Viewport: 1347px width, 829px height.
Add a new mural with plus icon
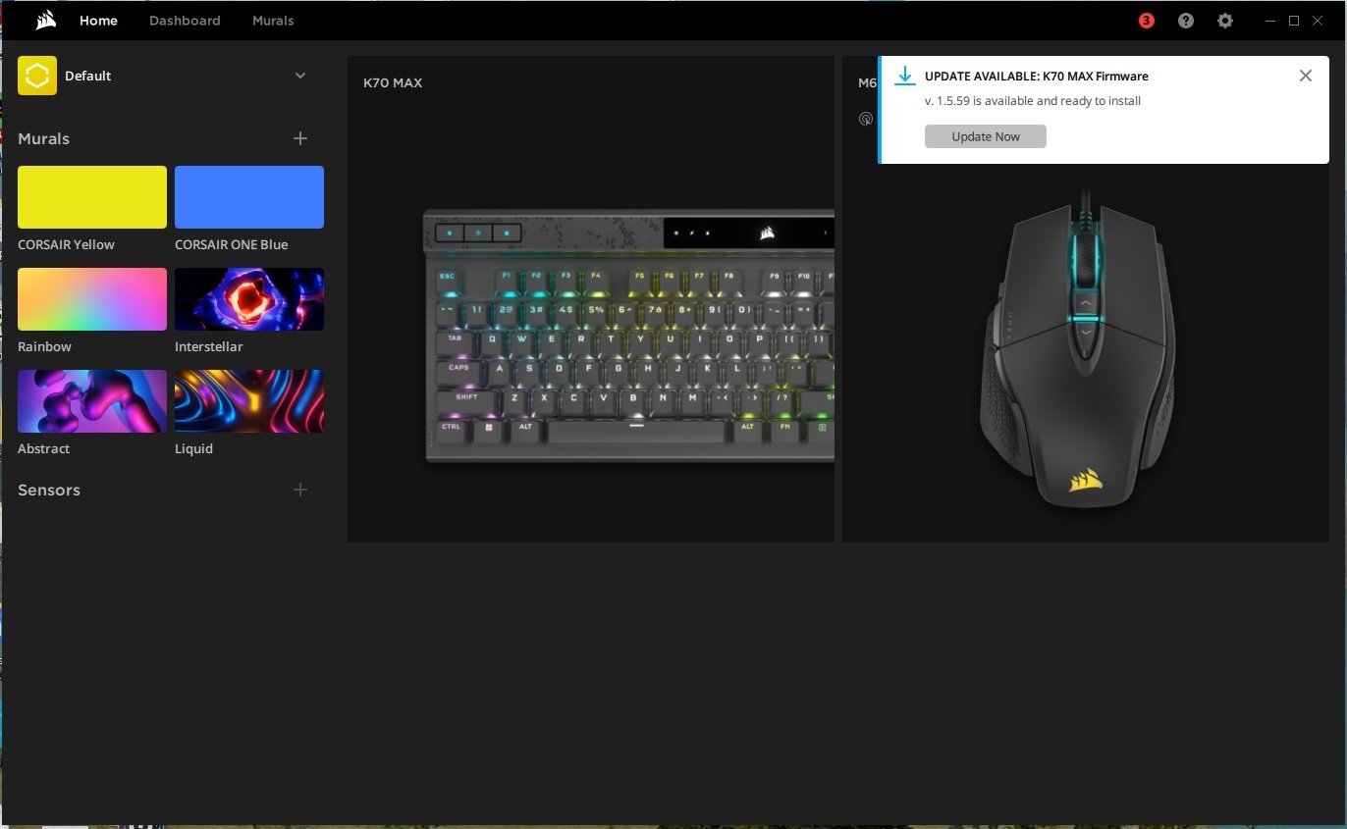(300, 138)
